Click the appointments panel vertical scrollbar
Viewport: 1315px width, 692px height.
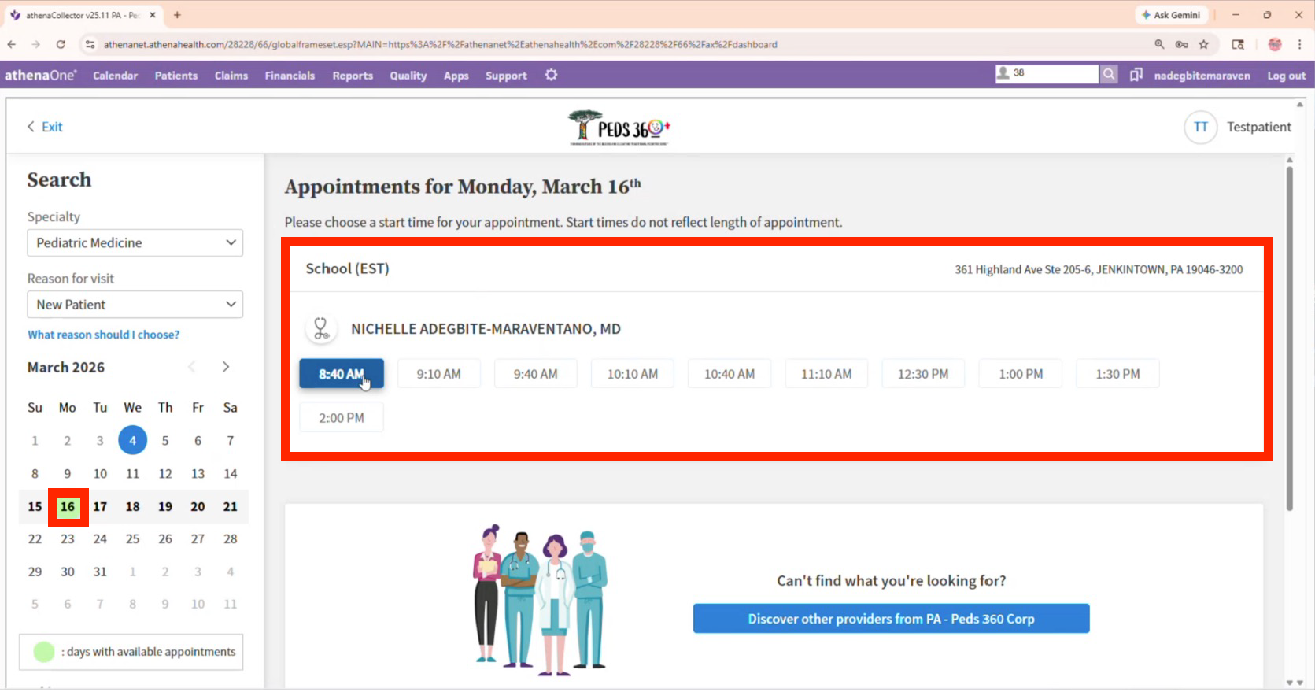pyautogui.click(x=1289, y=339)
